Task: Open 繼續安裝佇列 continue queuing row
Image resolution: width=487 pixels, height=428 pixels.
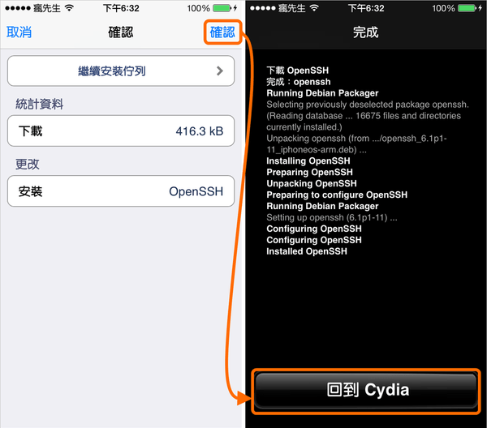Action: coord(121,71)
